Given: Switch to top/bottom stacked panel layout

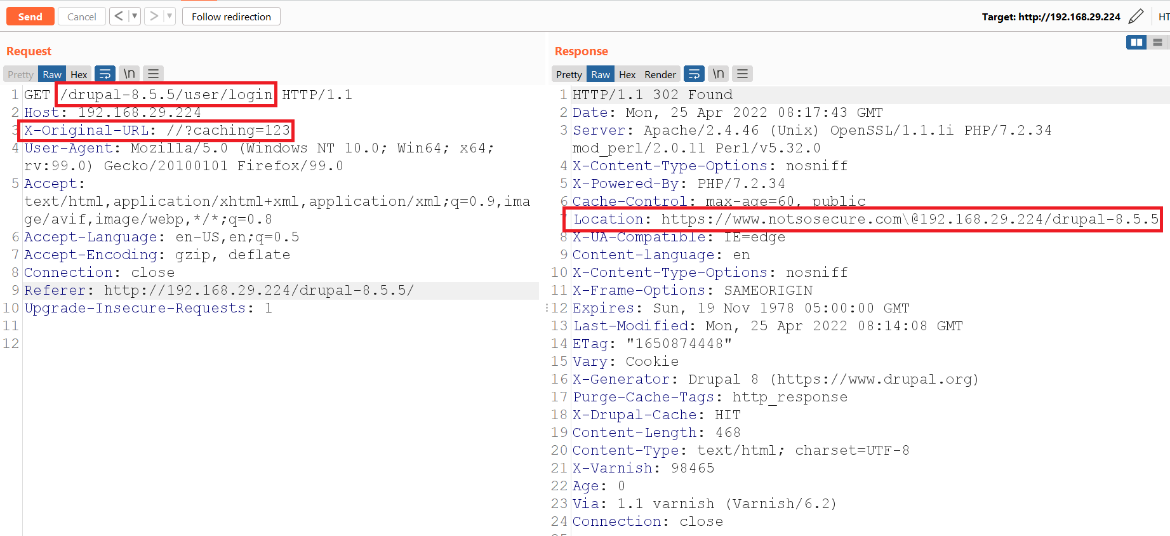Looking at the screenshot, I should pos(1157,43).
